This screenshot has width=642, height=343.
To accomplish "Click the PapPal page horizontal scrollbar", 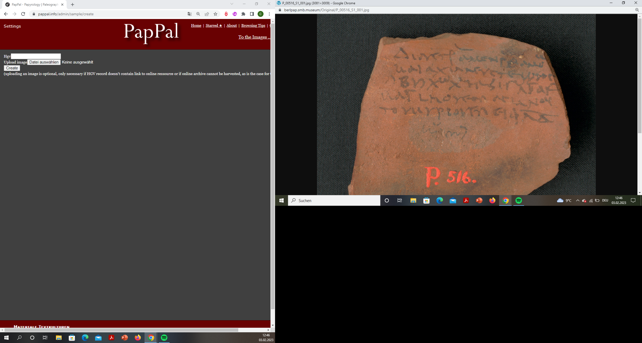I will pos(121,330).
